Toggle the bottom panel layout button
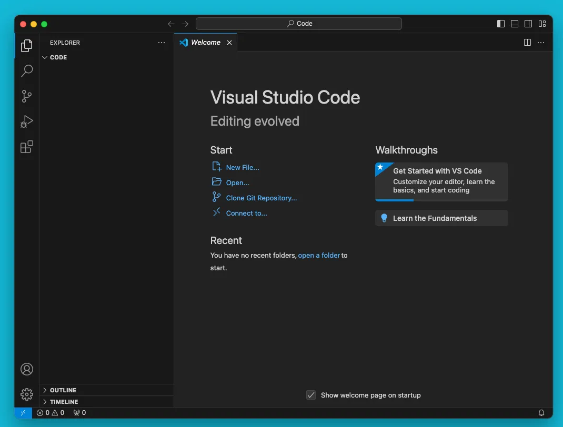This screenshot has height=427, width=563. pyautogui.click(x=515, y=24)
